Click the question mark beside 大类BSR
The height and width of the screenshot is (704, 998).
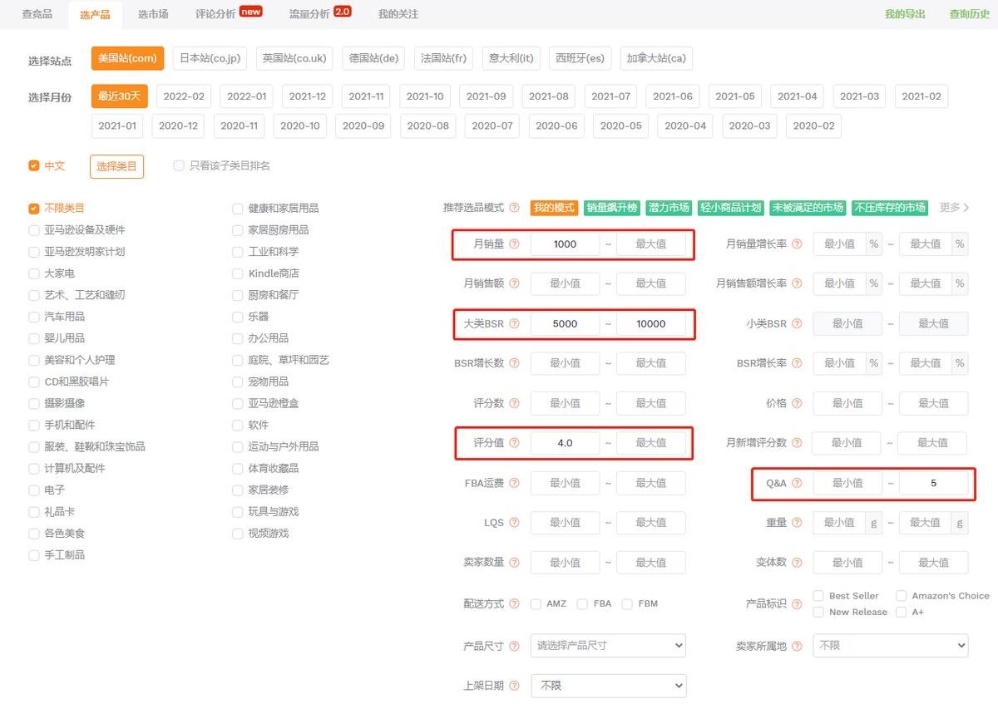[x=516, y=323]
